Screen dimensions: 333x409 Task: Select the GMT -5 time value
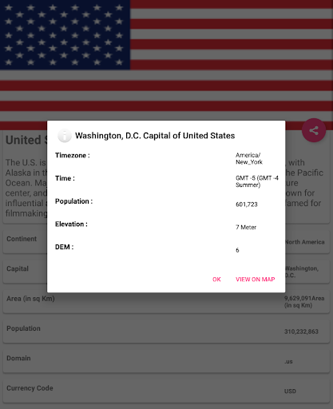coord(257,181)
